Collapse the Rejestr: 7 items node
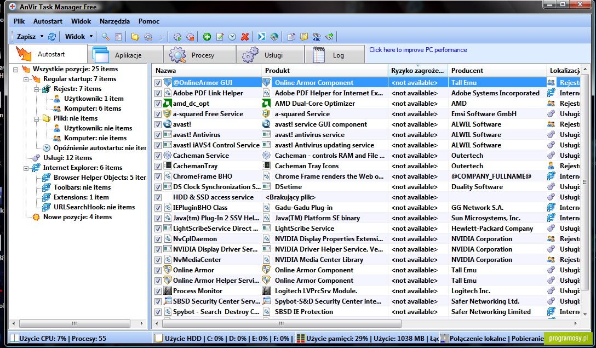 (37, 89)
